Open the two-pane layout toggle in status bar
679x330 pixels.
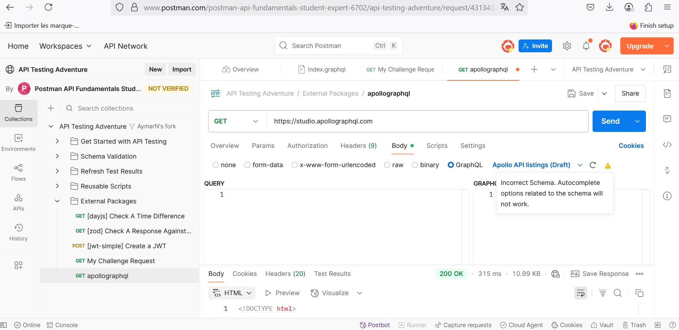[658, 325]
